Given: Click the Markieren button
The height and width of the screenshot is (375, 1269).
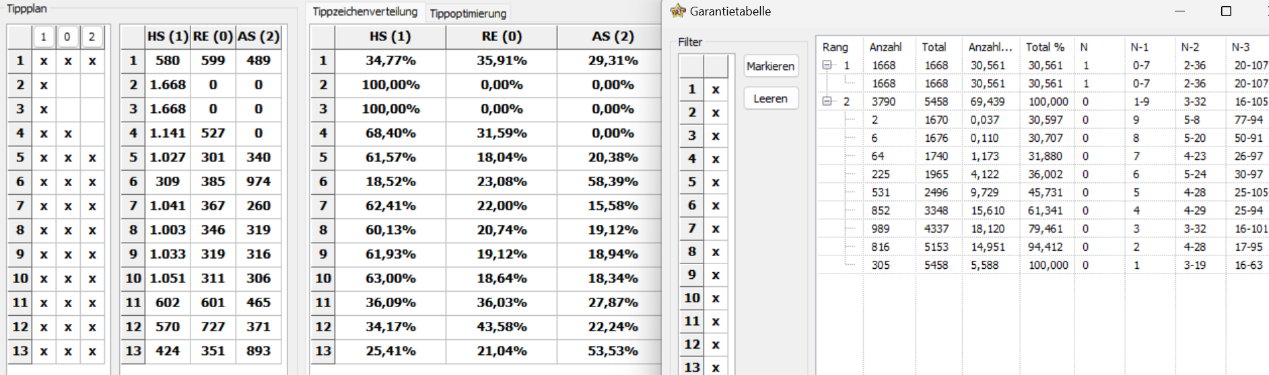Looking at the screenshot, I should (771, 66).
